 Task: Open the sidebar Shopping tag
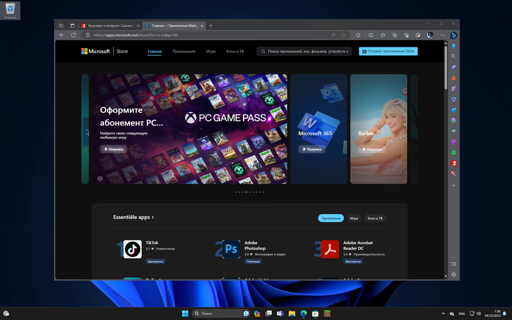click(454, 67)
